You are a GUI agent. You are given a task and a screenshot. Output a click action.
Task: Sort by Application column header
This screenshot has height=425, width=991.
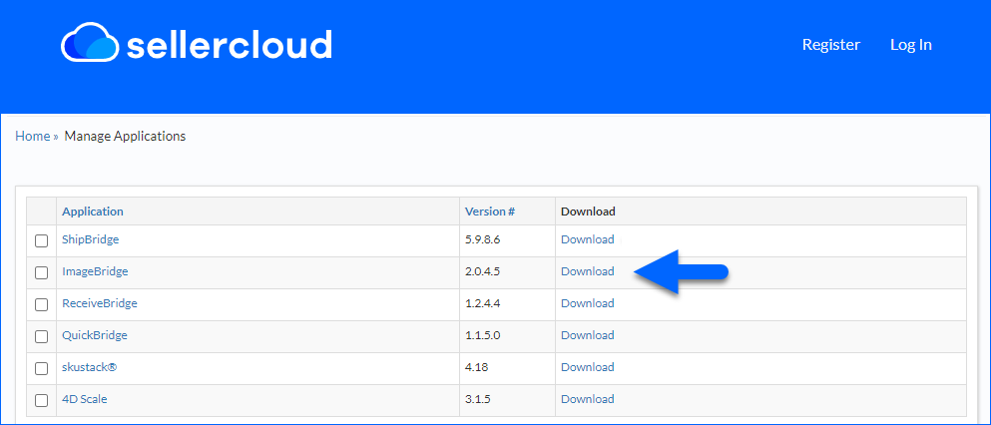point(92,212)
